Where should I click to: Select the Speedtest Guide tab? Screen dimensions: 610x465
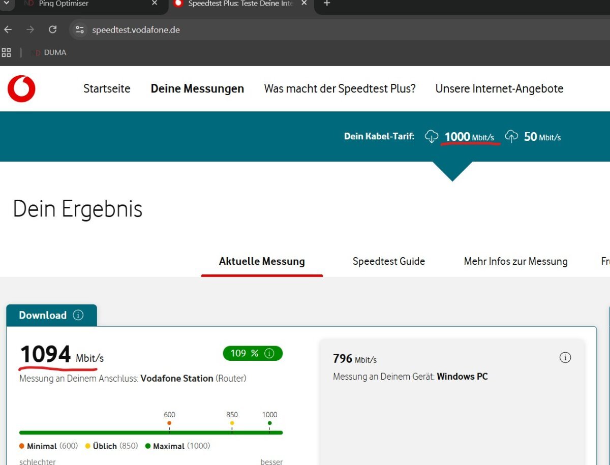point(388,261)
